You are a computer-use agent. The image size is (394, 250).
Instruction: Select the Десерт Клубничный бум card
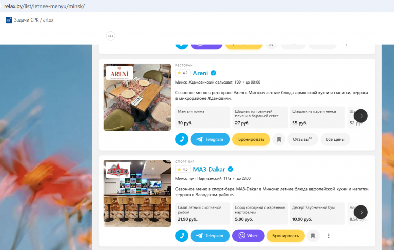point(318,213)
